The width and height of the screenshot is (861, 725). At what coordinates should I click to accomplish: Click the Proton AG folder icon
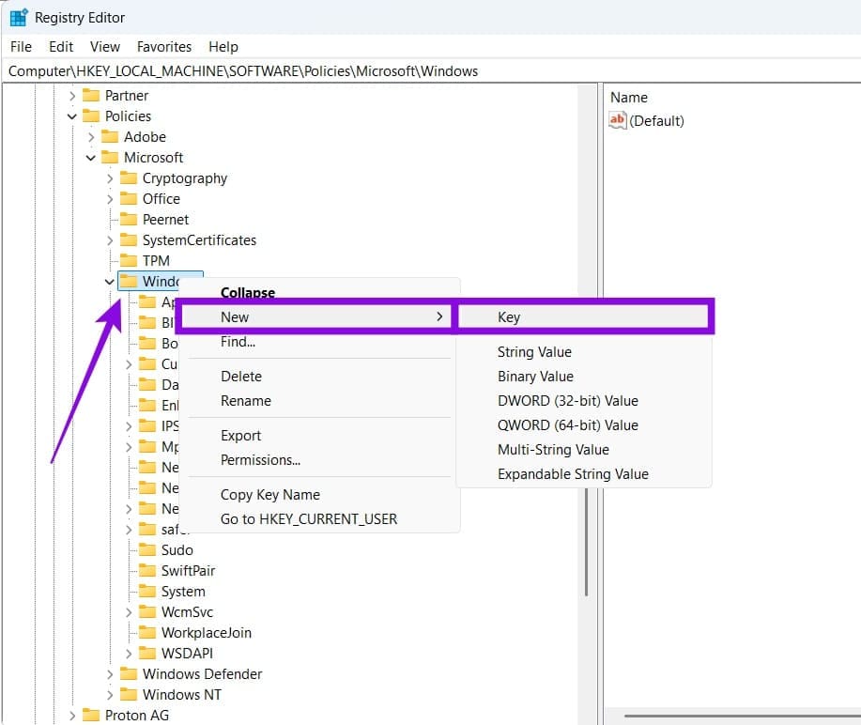point(90,715)
